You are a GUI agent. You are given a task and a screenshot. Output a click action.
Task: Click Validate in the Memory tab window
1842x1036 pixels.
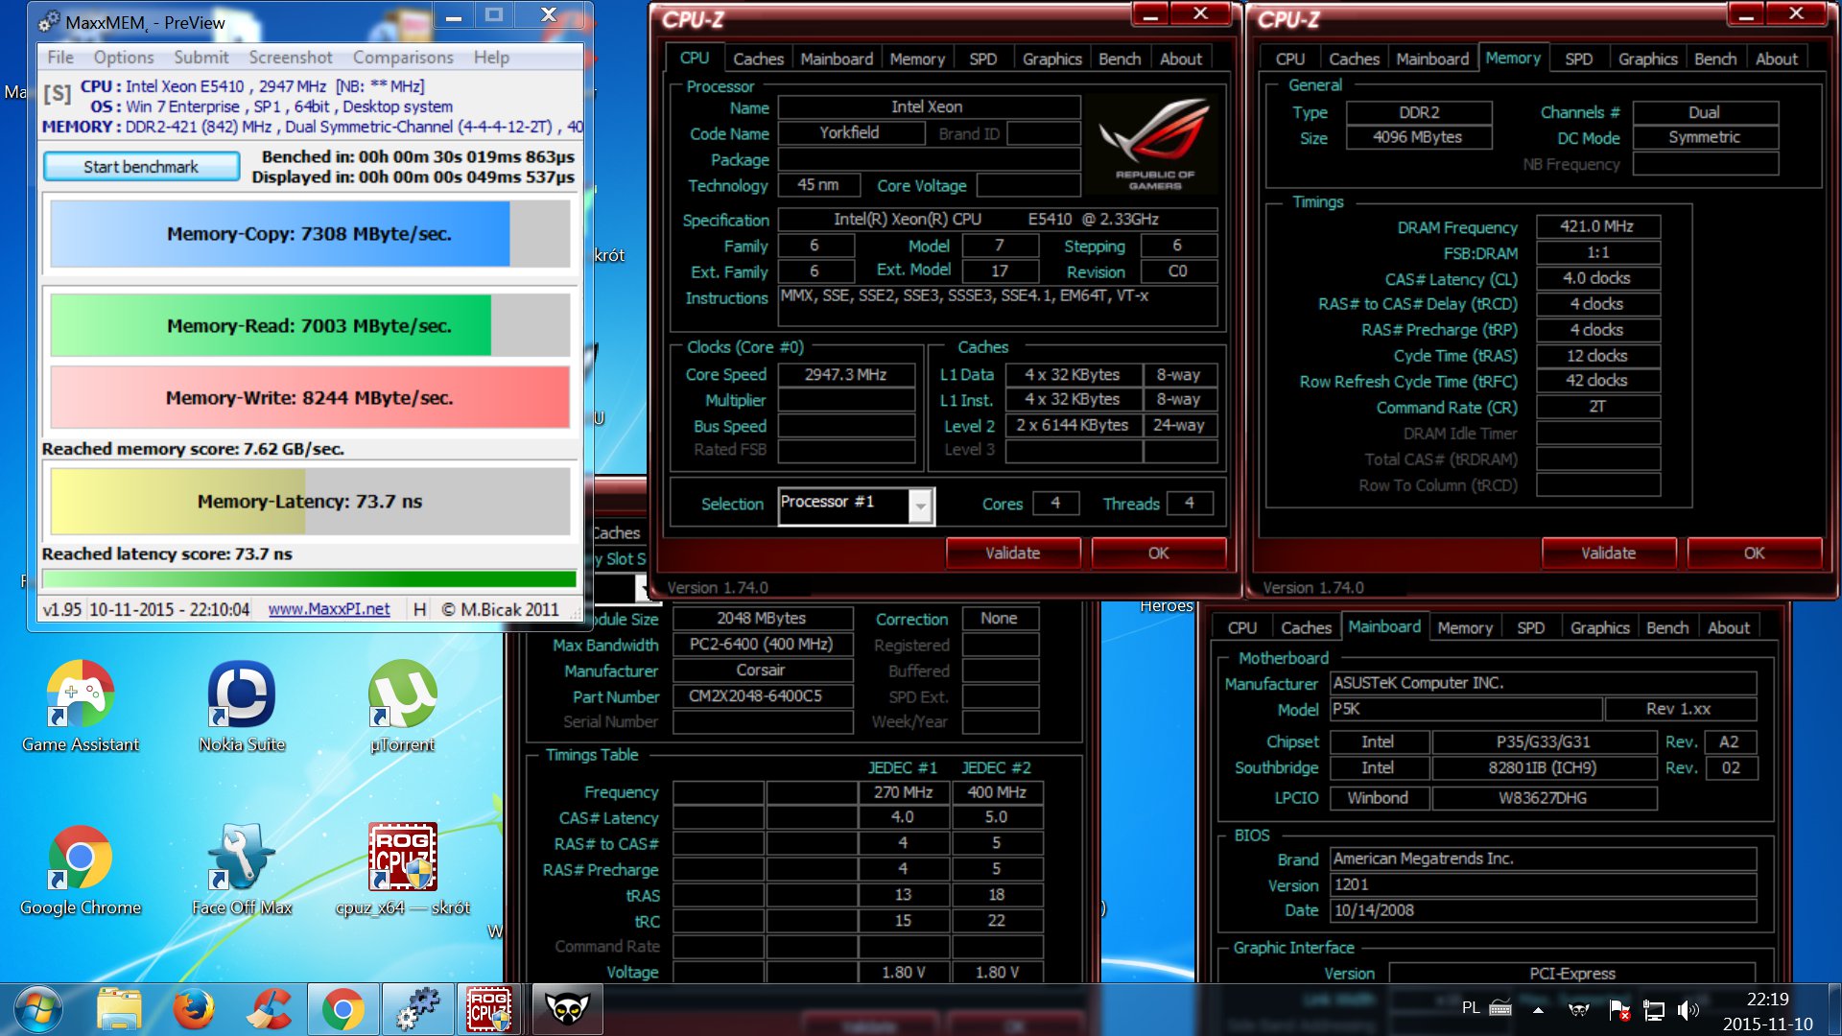(1608, 553)
